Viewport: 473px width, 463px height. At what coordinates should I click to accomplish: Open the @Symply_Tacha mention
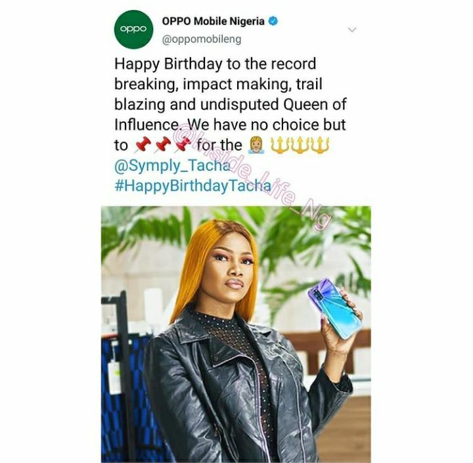click(172, 166)
